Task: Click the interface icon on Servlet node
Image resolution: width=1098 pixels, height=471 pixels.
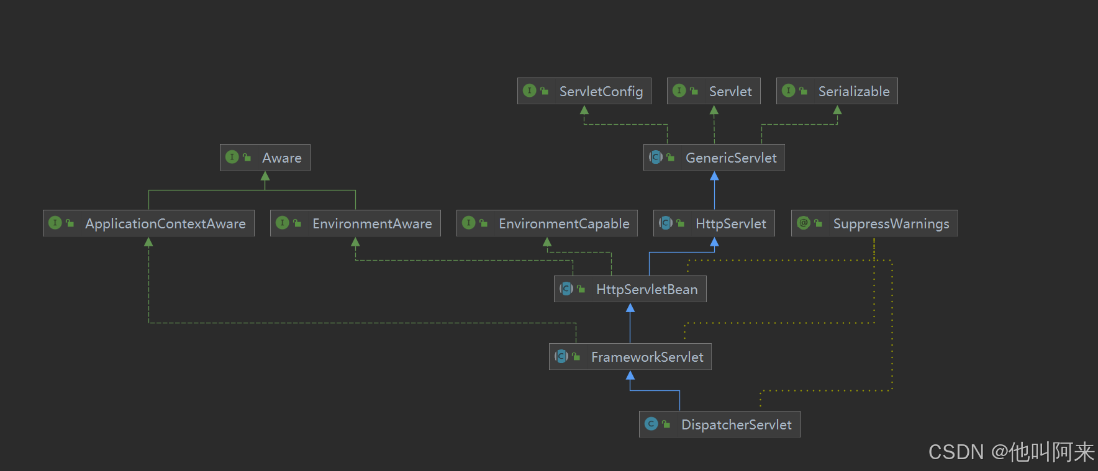Action: pyautogui.click(x=679, y=91)
